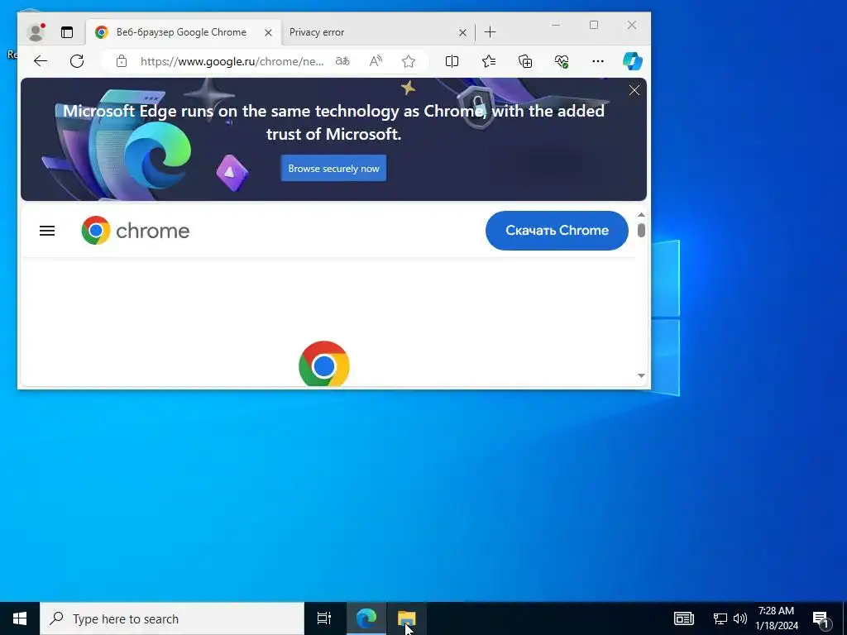847x635 pixels.
Task: Open the Favorites list icon
Action: pos(489,61)
